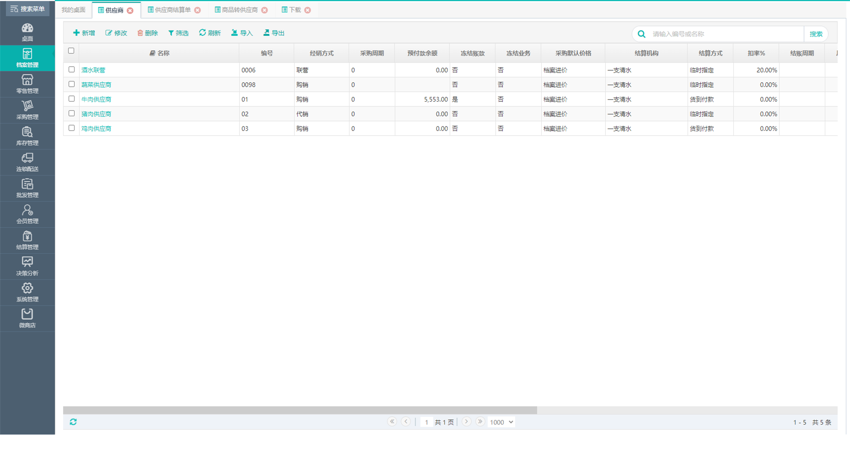Click 新增 to add a supplier
This screenshot has width=850, height=461.
84,33
